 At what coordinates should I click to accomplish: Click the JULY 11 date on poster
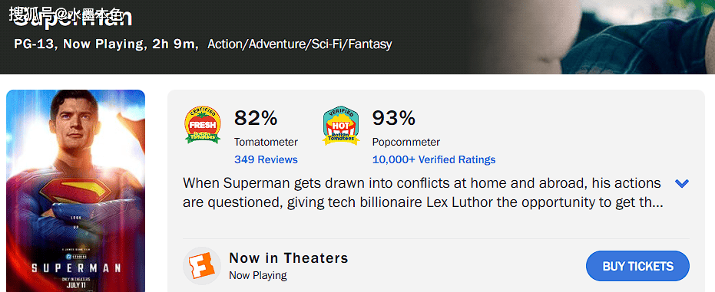click(76, 285)
